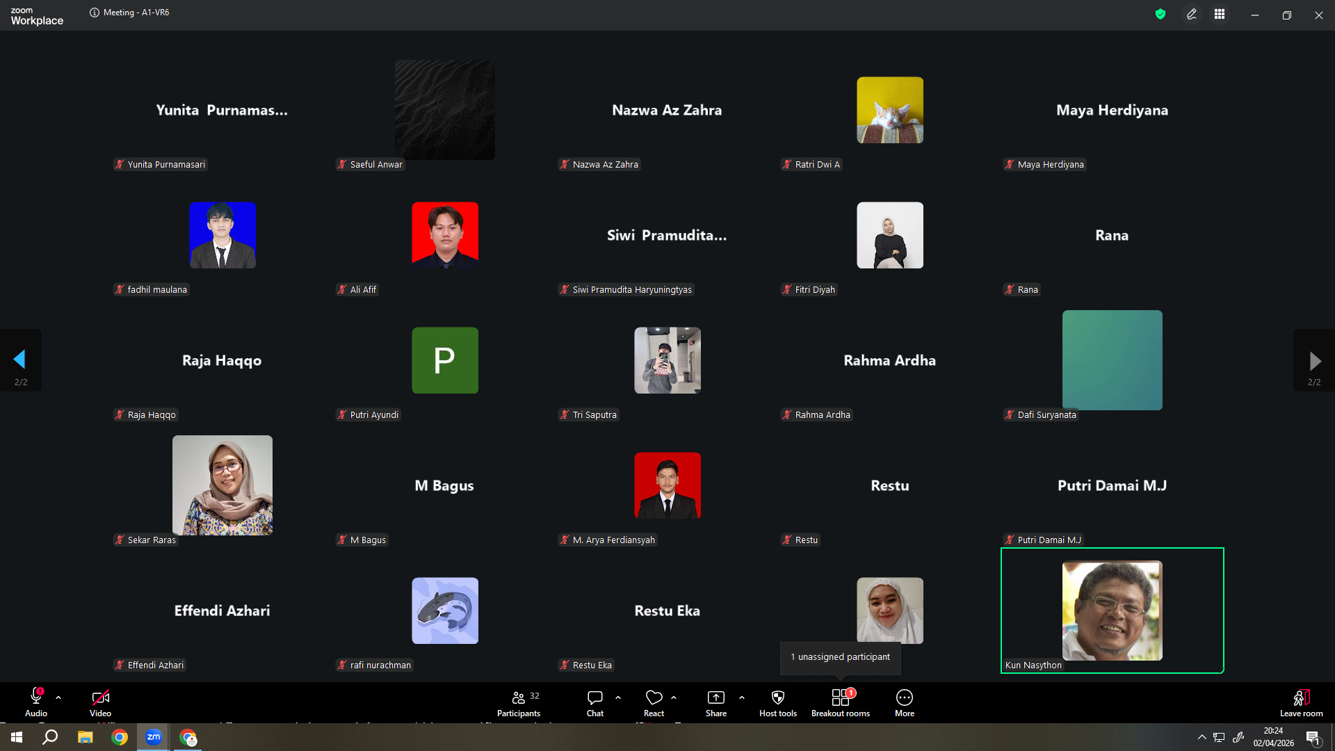Select Fitri Diyah's profile photo
Viewport: 1335px width, 751px height.
coord(890,235)
